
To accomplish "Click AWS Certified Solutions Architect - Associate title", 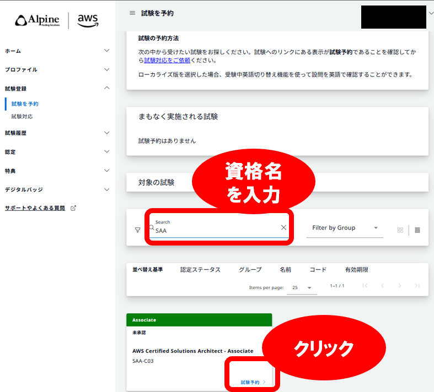I will [x=192, y=351].
